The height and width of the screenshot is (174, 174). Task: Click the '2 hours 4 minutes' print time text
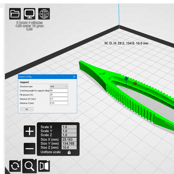tap(29, 23)
